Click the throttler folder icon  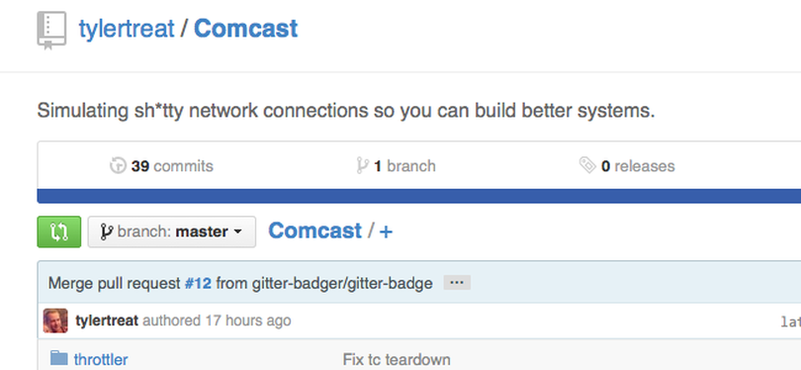59,358
